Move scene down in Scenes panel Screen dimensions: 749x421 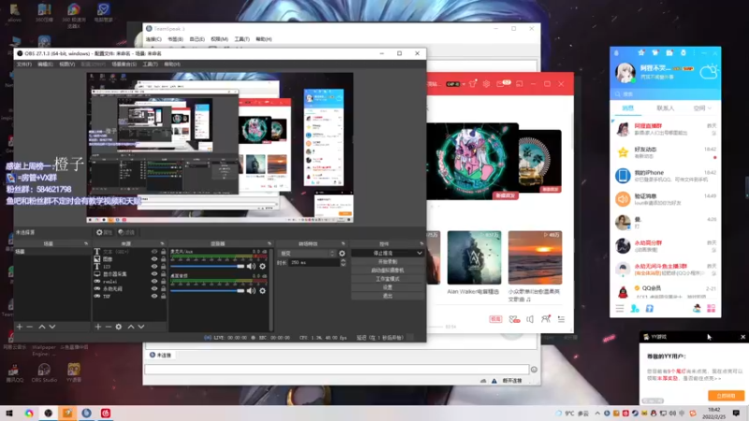(x=52, y=327)
